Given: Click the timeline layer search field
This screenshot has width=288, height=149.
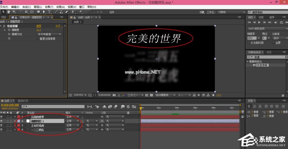Looking at the screenshot, I should click(x=53, y=107).
